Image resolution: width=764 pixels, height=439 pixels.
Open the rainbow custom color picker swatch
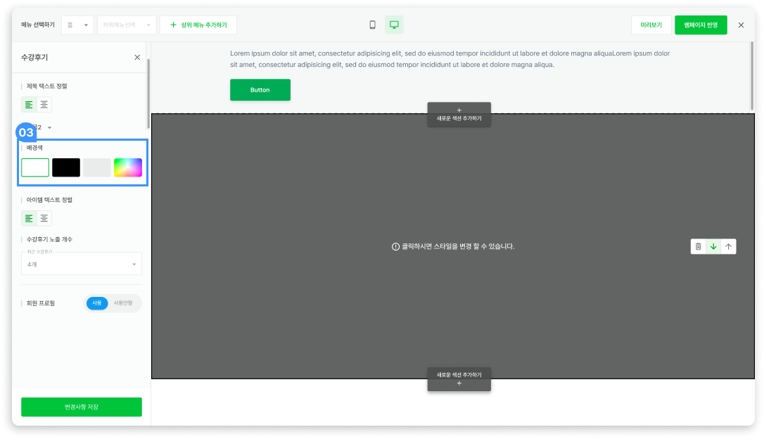point(128,167)
